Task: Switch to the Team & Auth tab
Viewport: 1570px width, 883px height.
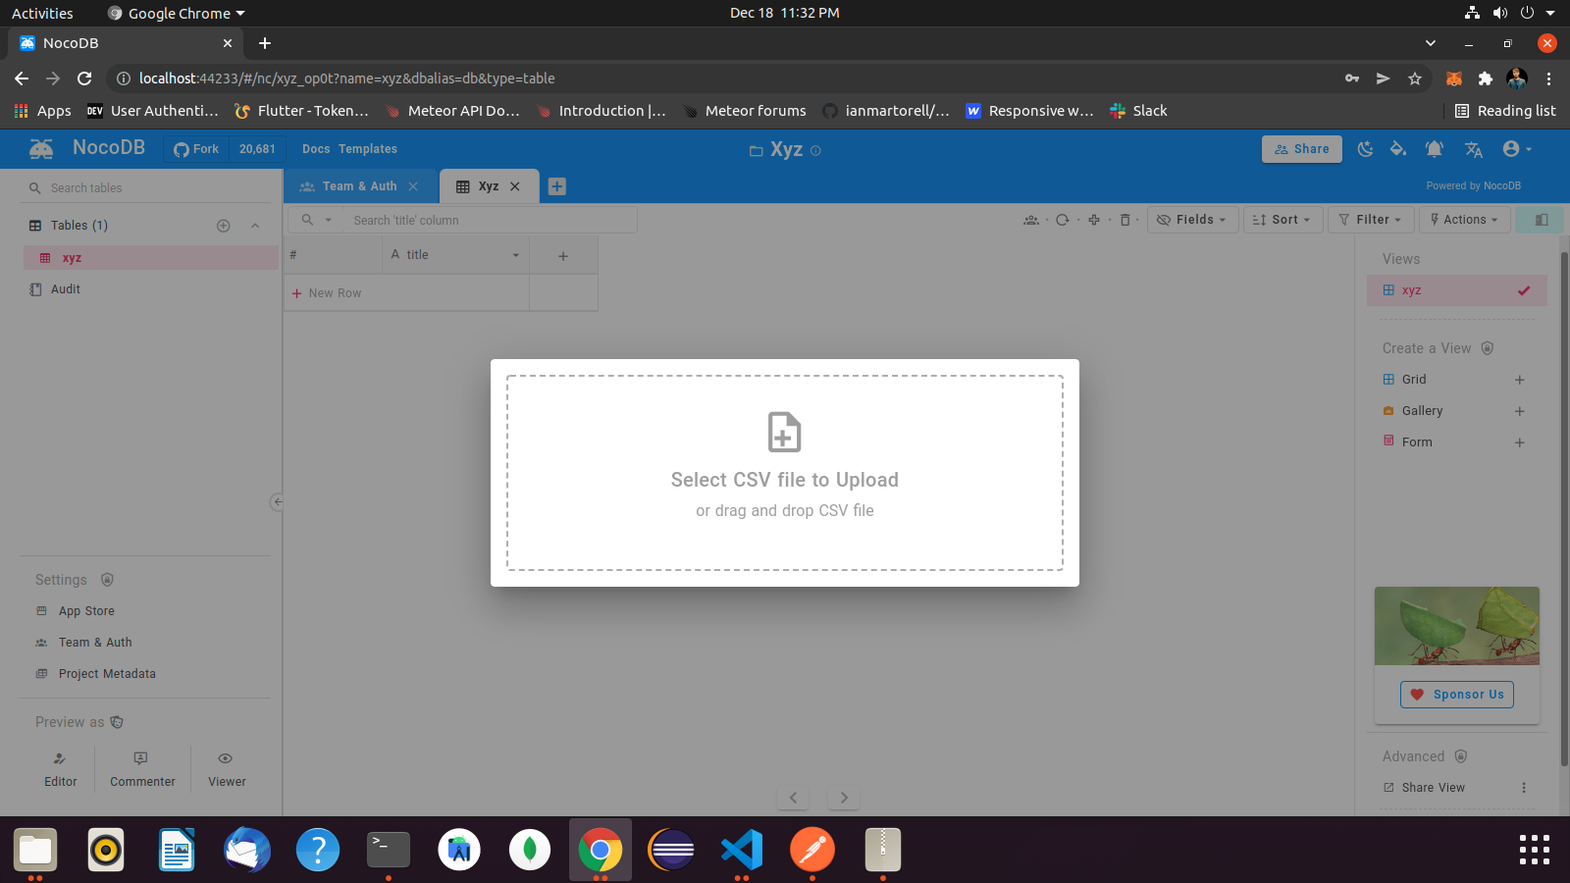Action: 360,186
